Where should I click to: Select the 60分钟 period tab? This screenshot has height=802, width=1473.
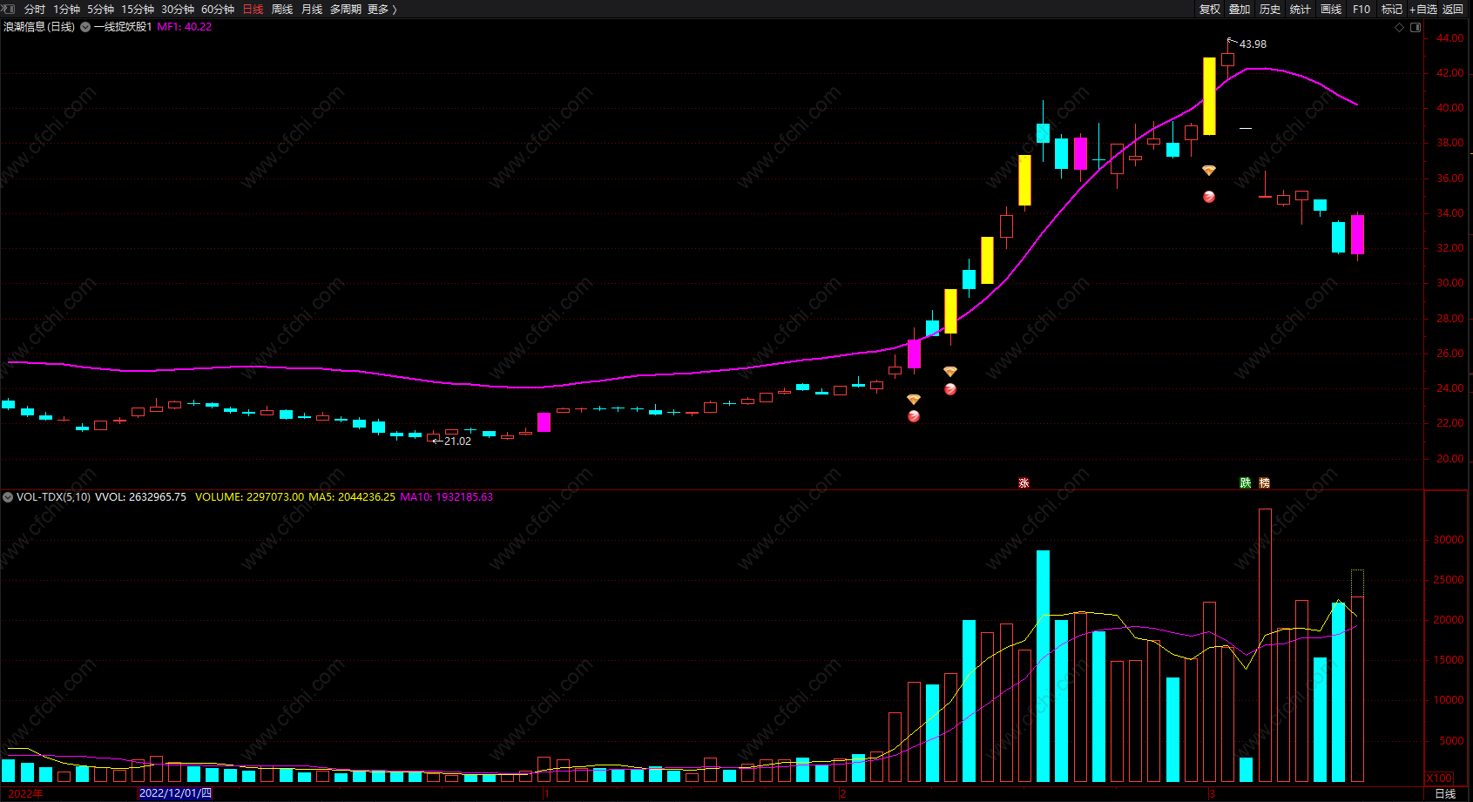(218, 9)
